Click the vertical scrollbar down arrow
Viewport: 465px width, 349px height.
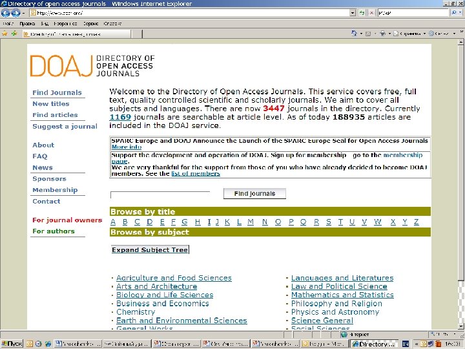(460, 326)
